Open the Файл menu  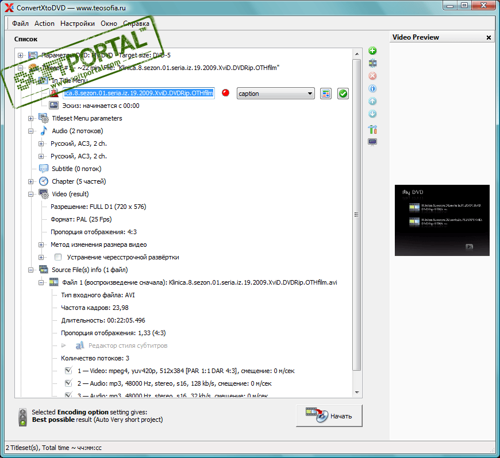(x=20, y=24)
